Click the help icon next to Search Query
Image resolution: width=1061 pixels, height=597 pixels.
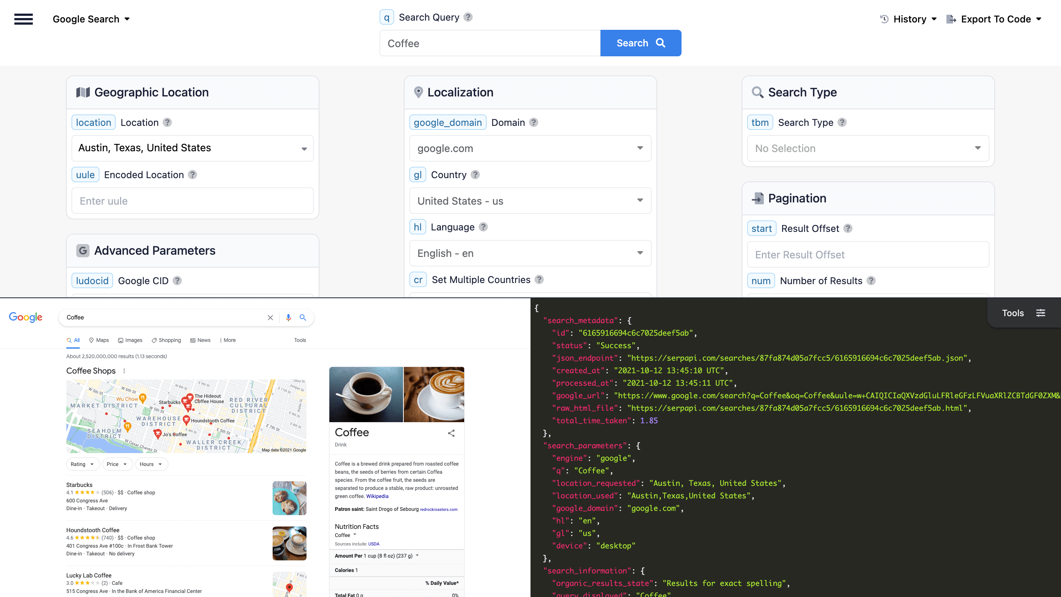468,17
